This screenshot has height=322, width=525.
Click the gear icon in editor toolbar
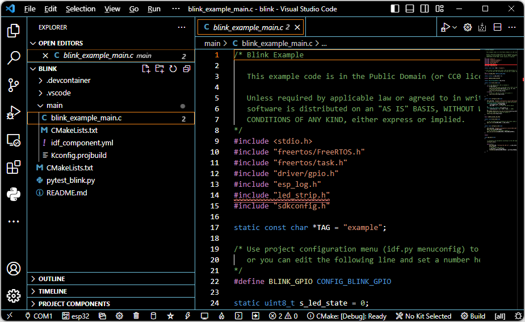point(468,27)
